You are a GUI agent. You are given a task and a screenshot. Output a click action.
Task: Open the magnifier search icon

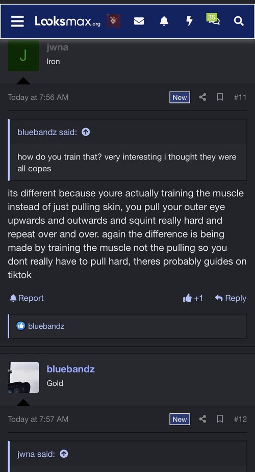239,21
